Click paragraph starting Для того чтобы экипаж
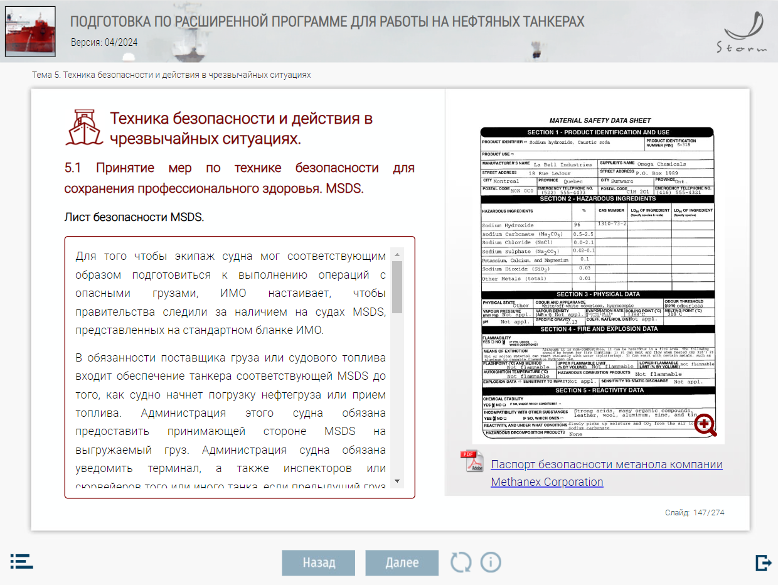778x585 pixels. (230, 293)
